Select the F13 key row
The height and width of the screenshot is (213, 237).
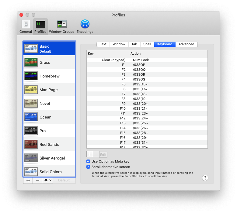click(147, 123)
